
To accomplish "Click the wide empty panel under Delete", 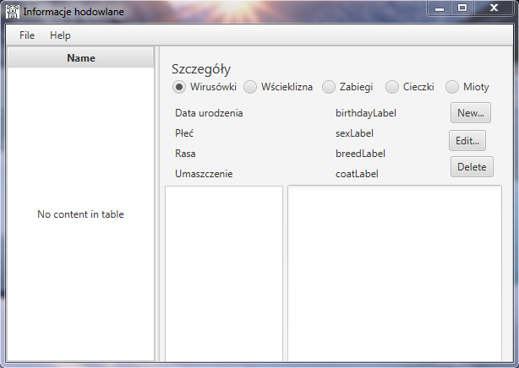I will (x=395, y=273).
